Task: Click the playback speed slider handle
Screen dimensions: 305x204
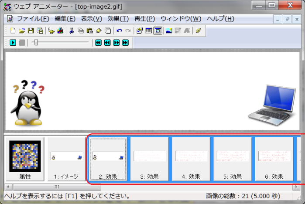Action: 36,42
